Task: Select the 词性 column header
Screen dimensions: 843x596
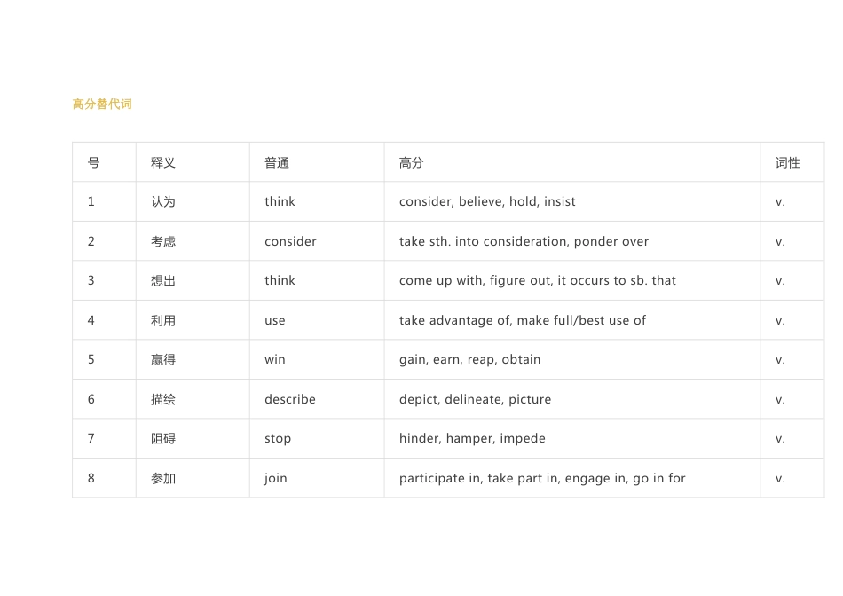Action: (x=787, y=162)
